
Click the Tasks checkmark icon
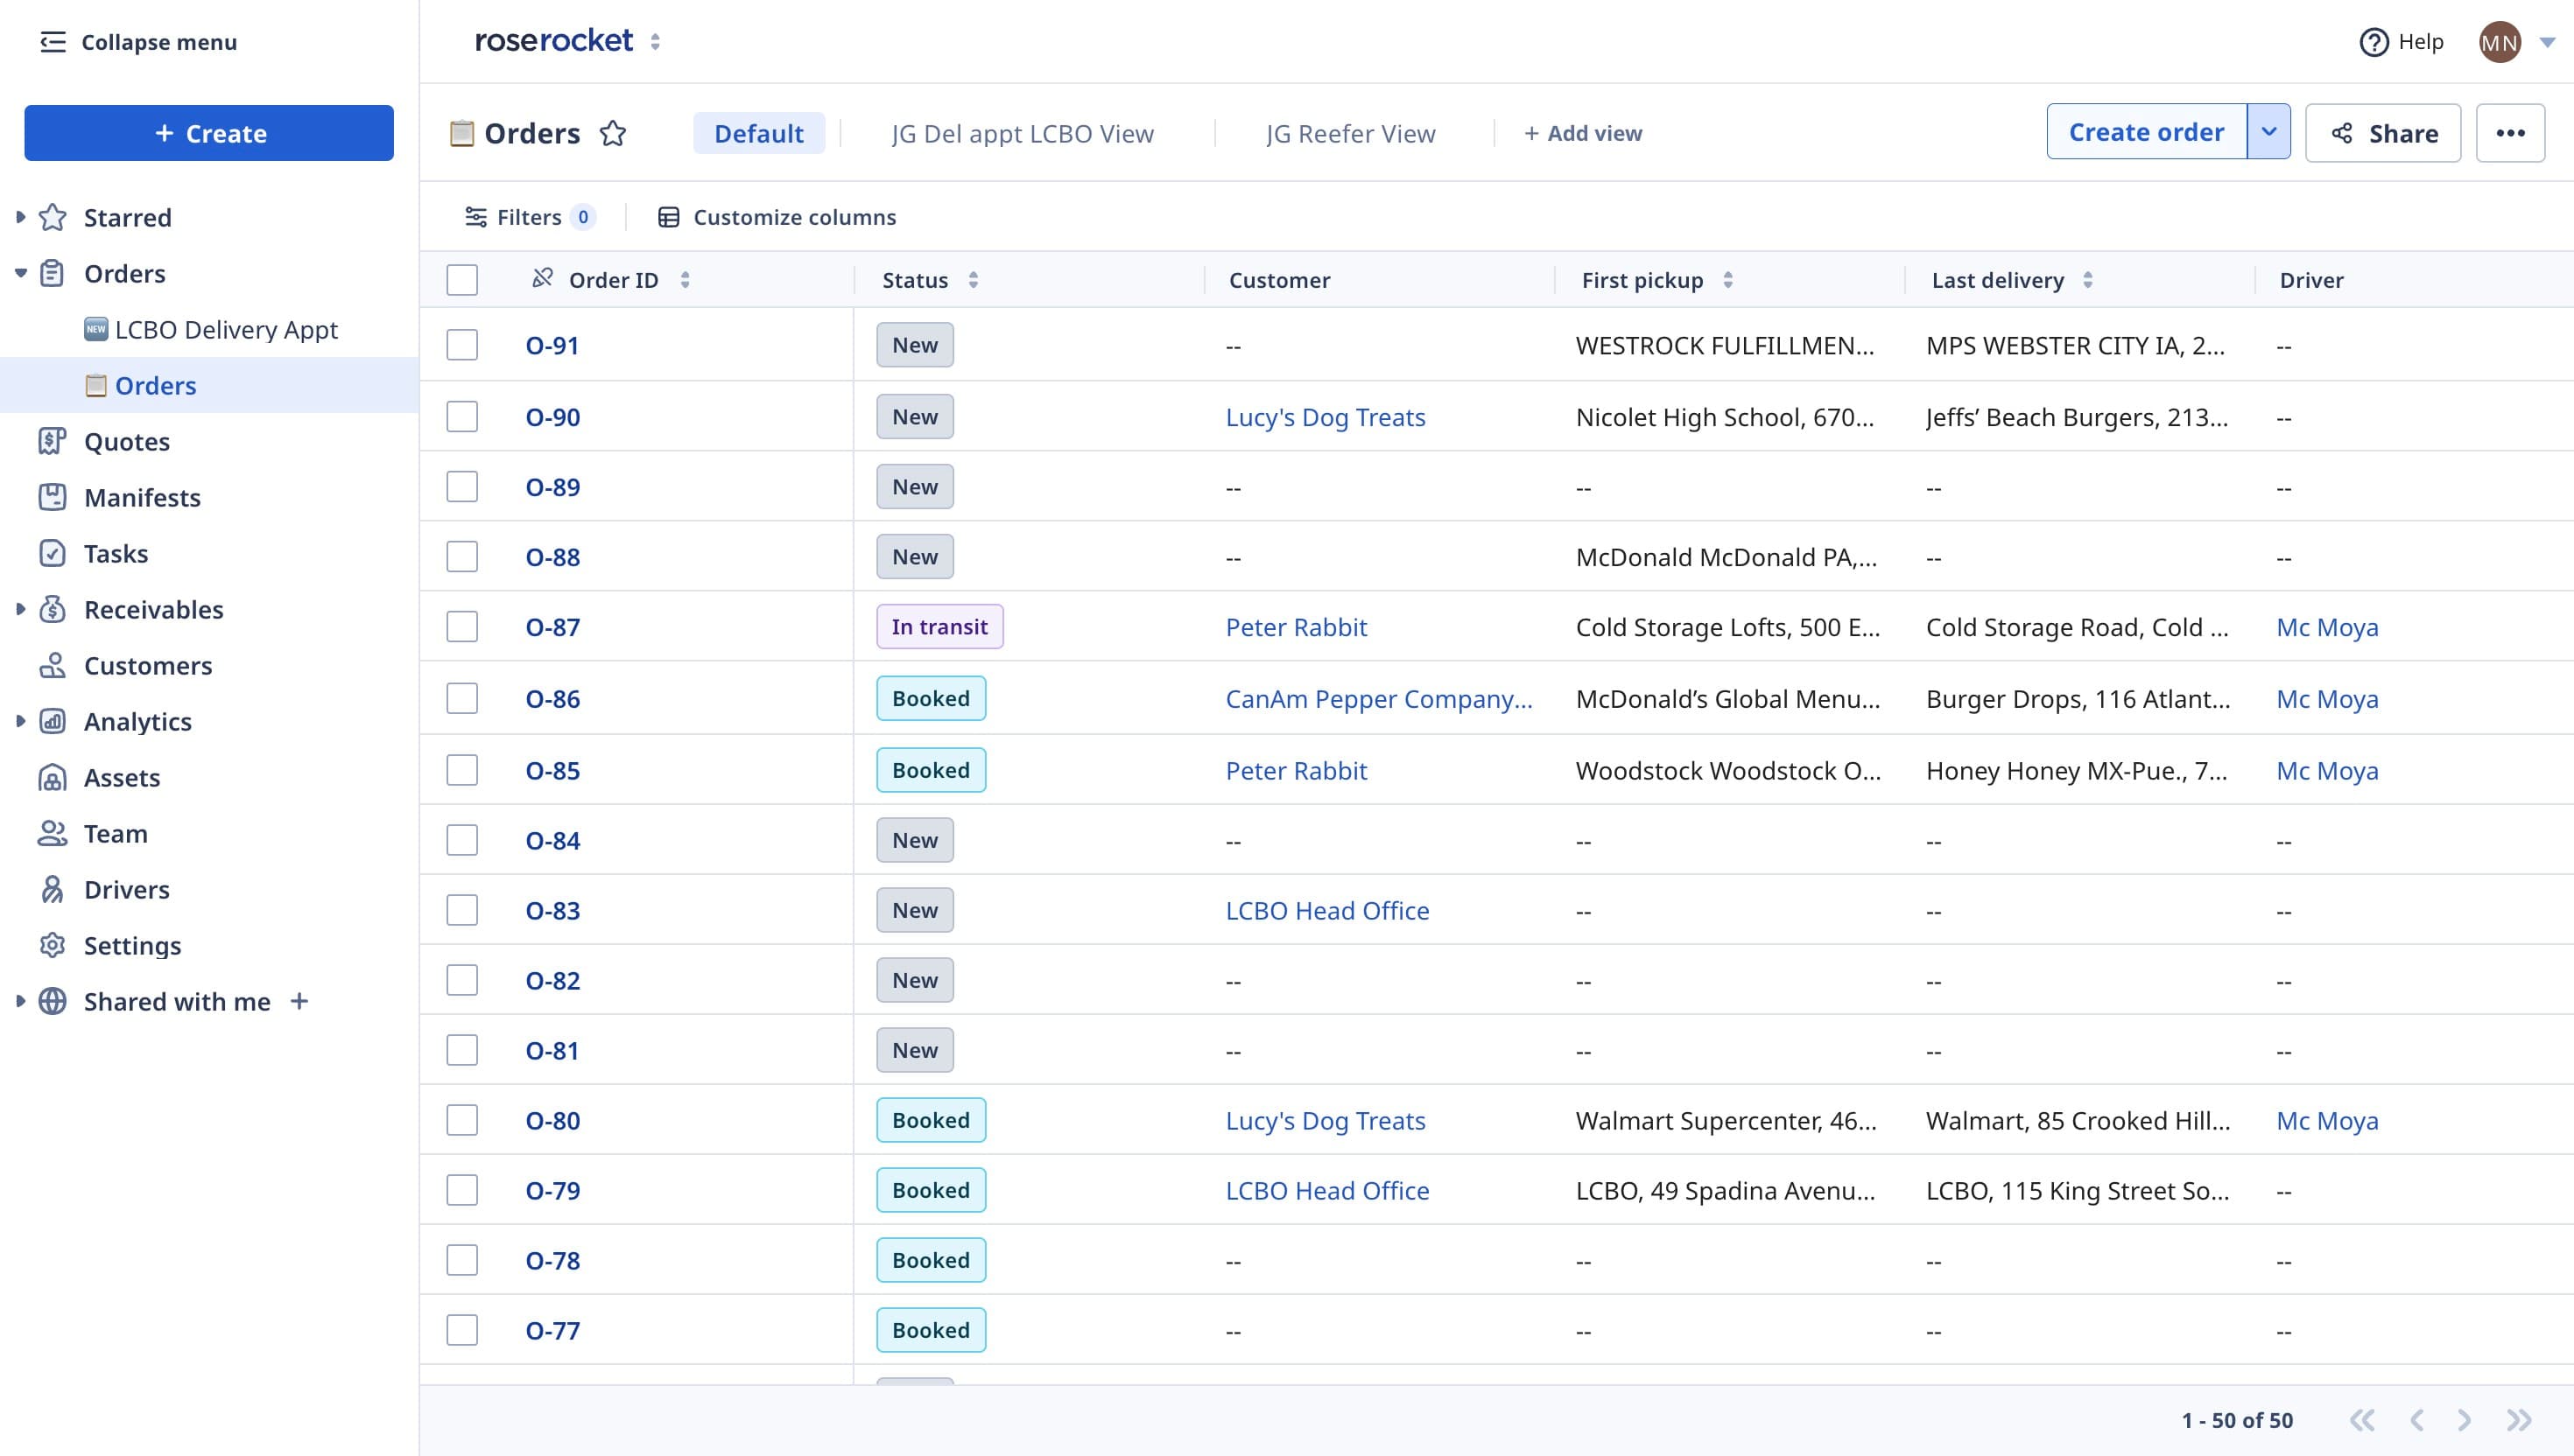tap(53, 553)
